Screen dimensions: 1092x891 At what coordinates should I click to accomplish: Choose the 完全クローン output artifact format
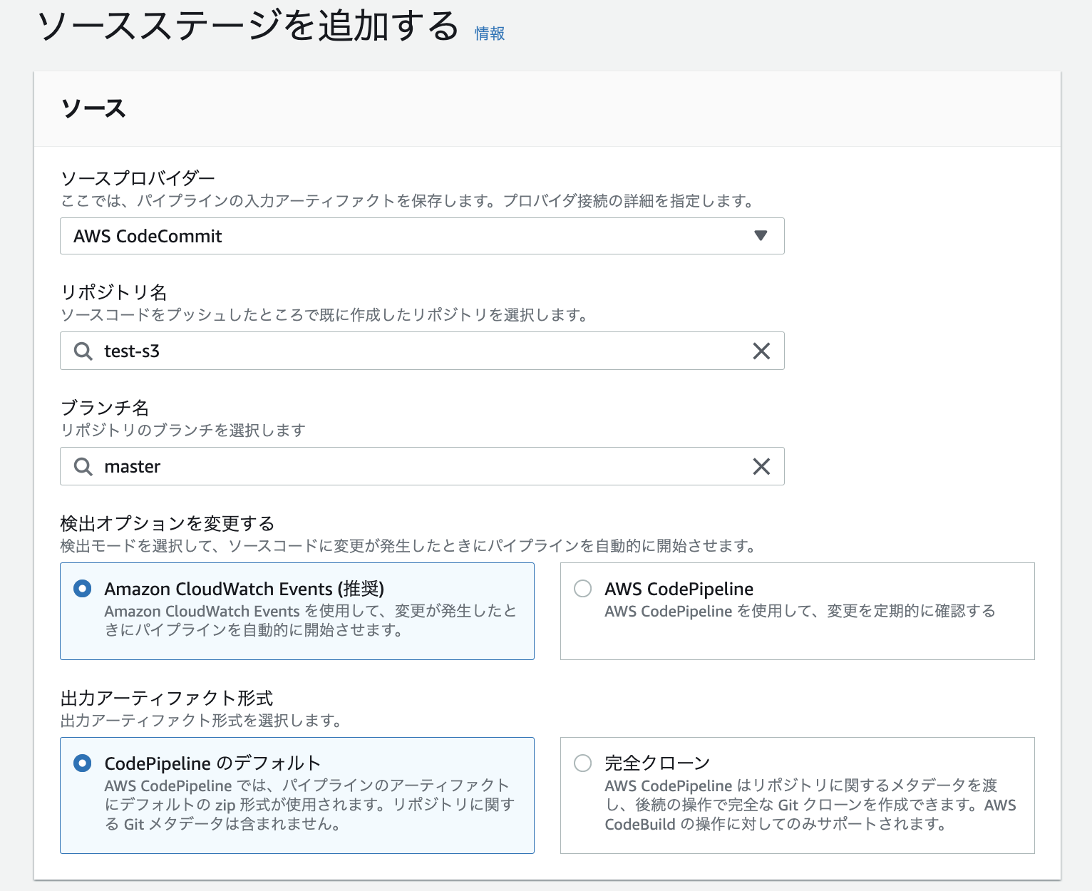(582, 762)
